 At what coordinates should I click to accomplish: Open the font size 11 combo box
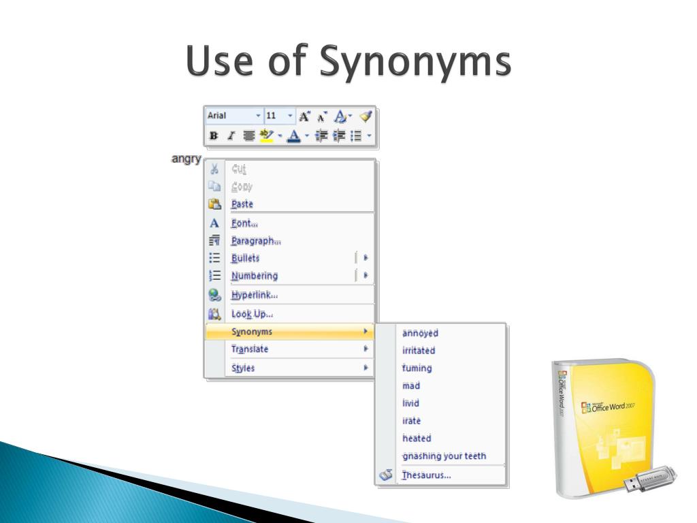pyautogui.click(x=279, y=116)
